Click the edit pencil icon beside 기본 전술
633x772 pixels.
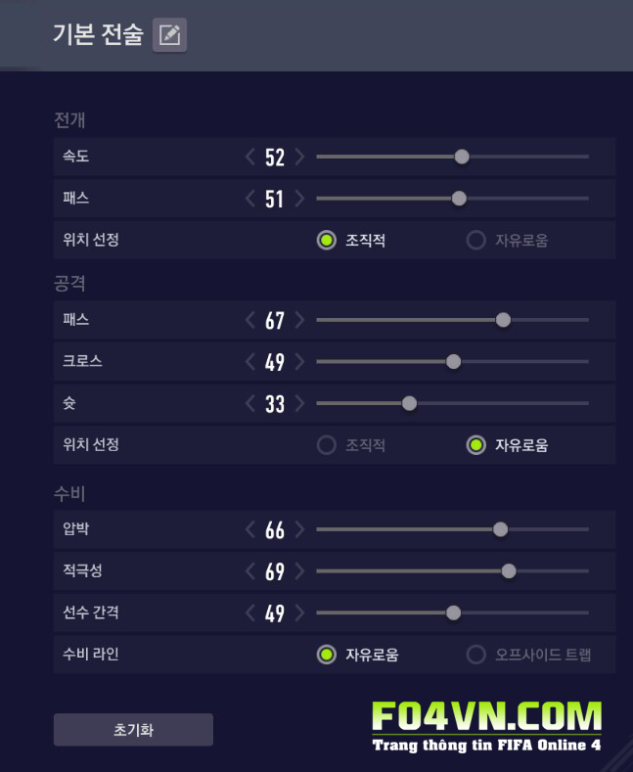(x=169, y=35)
